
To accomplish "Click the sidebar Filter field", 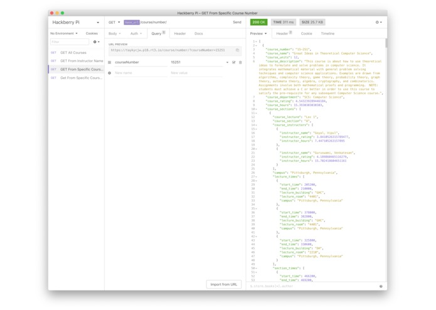I will [70, 41].
